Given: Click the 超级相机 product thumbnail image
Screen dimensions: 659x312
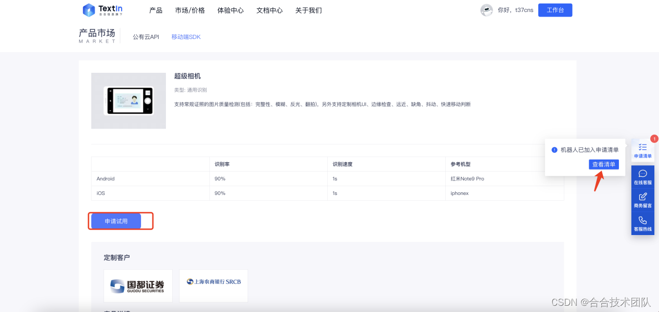Looking at the screenshot, I should click(128, 100).
